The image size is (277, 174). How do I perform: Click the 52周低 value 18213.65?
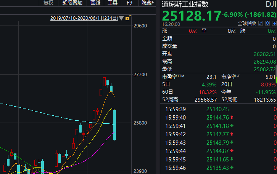point(265,100)
